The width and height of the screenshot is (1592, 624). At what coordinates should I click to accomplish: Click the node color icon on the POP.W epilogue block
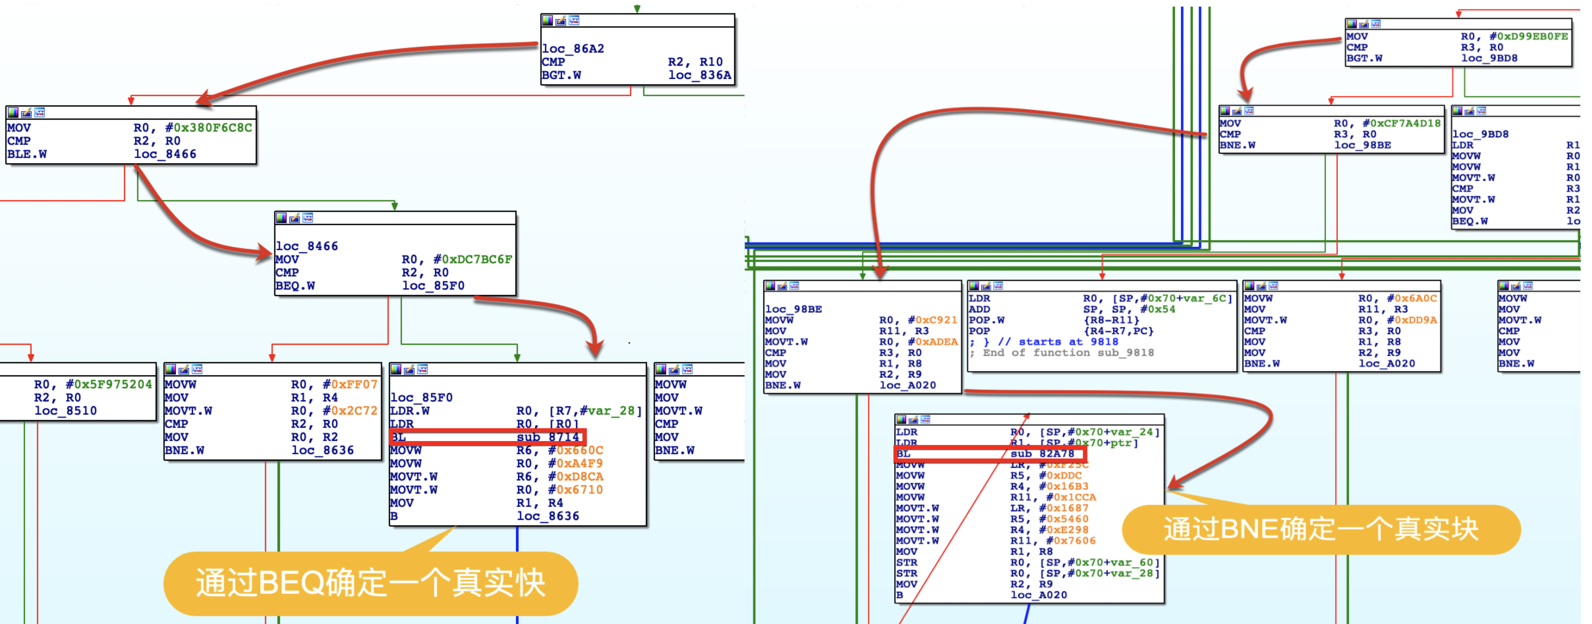tap(975, 286)
